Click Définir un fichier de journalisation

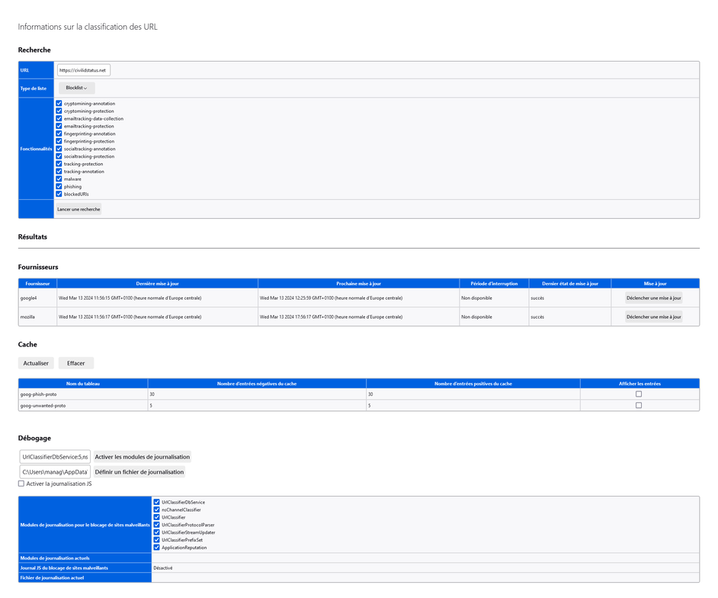[x=139, y=472]
